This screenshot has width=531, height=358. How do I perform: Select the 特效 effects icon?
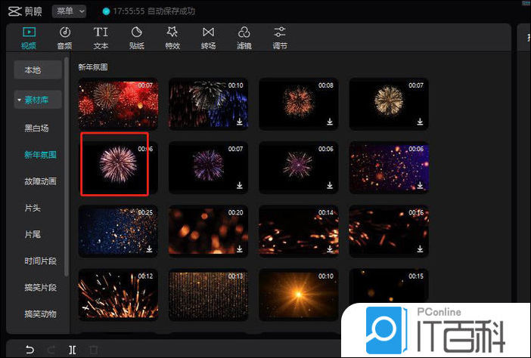click(172, 37)
